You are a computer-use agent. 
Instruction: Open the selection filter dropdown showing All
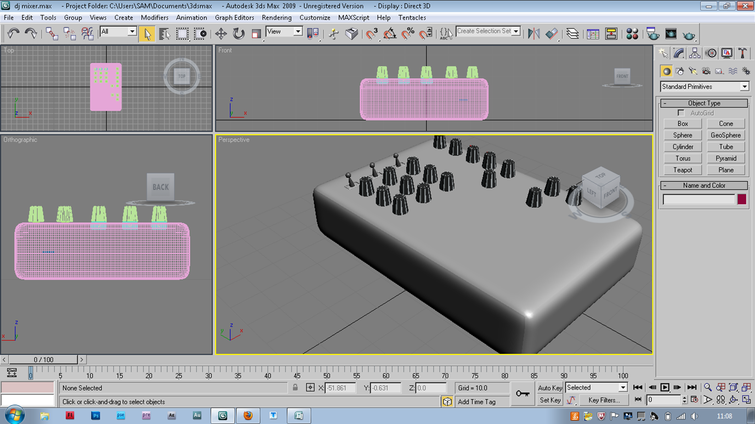pos(132,31)
